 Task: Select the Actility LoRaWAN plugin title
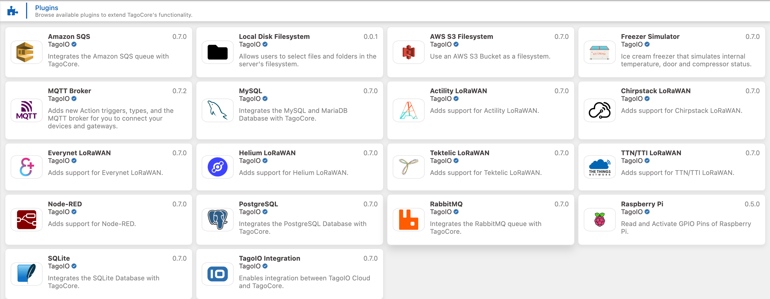[458, 91]
